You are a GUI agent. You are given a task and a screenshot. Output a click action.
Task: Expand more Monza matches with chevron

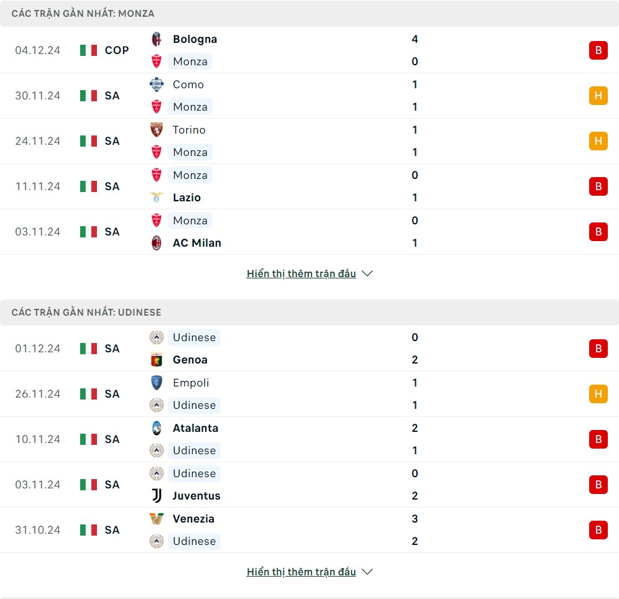(367, 273)
